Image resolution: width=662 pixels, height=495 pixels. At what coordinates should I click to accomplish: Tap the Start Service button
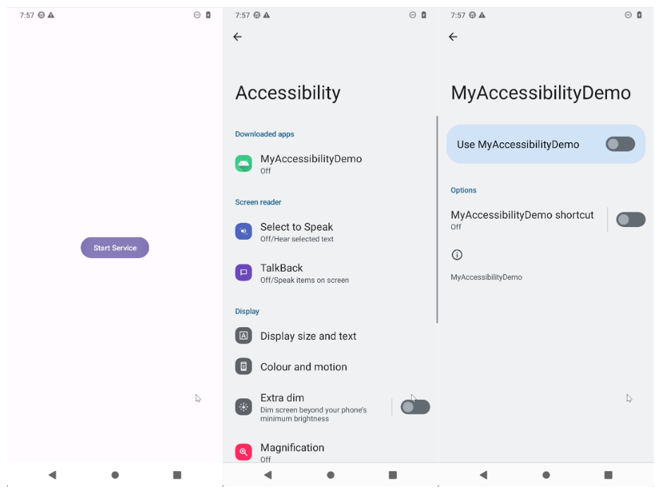(114, 248)
